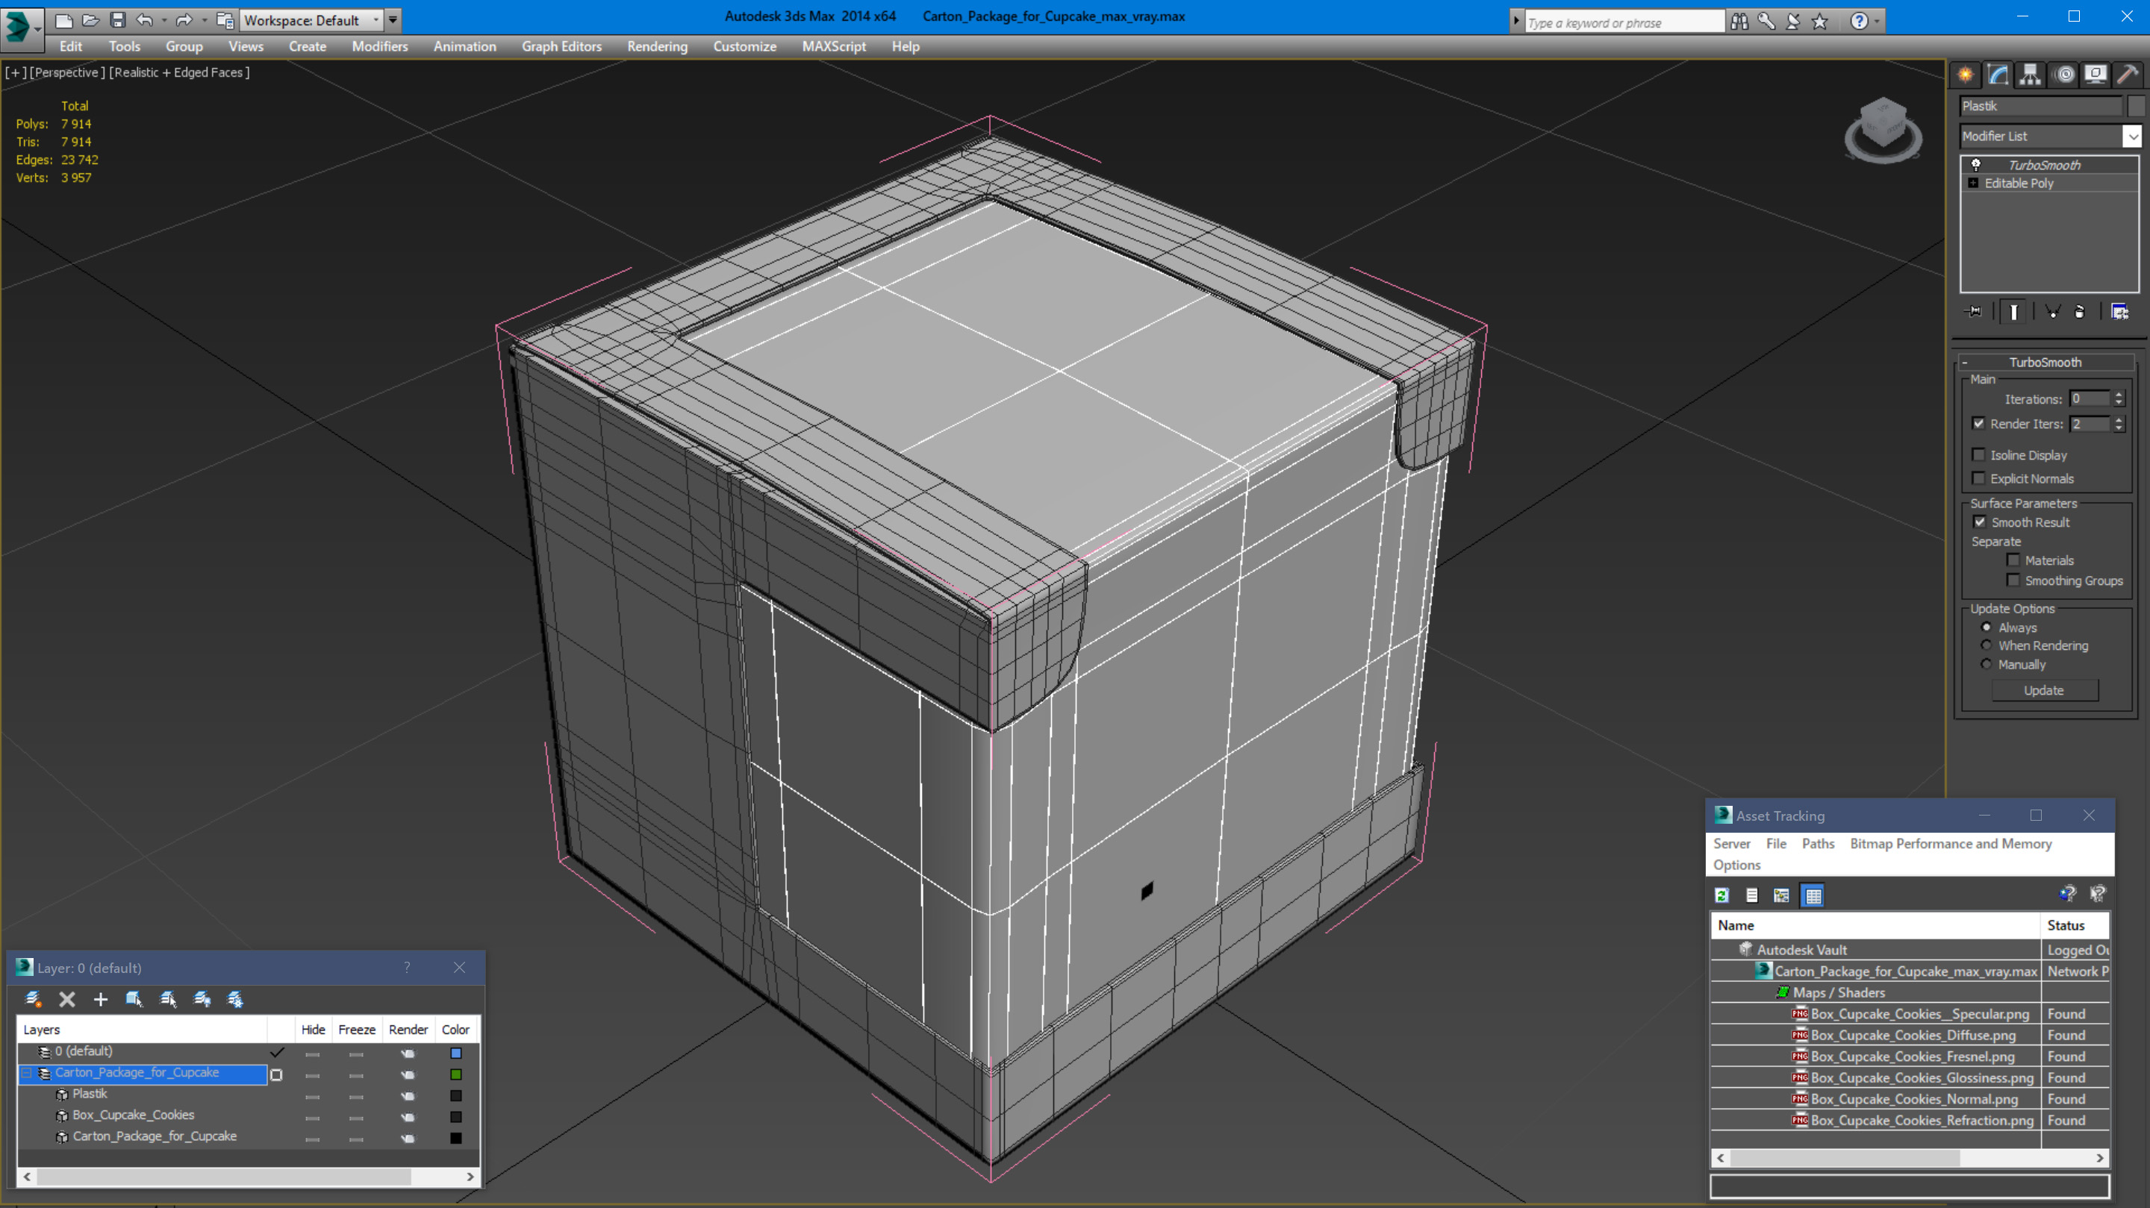Expand the Maps/Shaders group in Asset Tracking
Viewport: 2150px width, 1208px height.
(x=1782, y=992)
